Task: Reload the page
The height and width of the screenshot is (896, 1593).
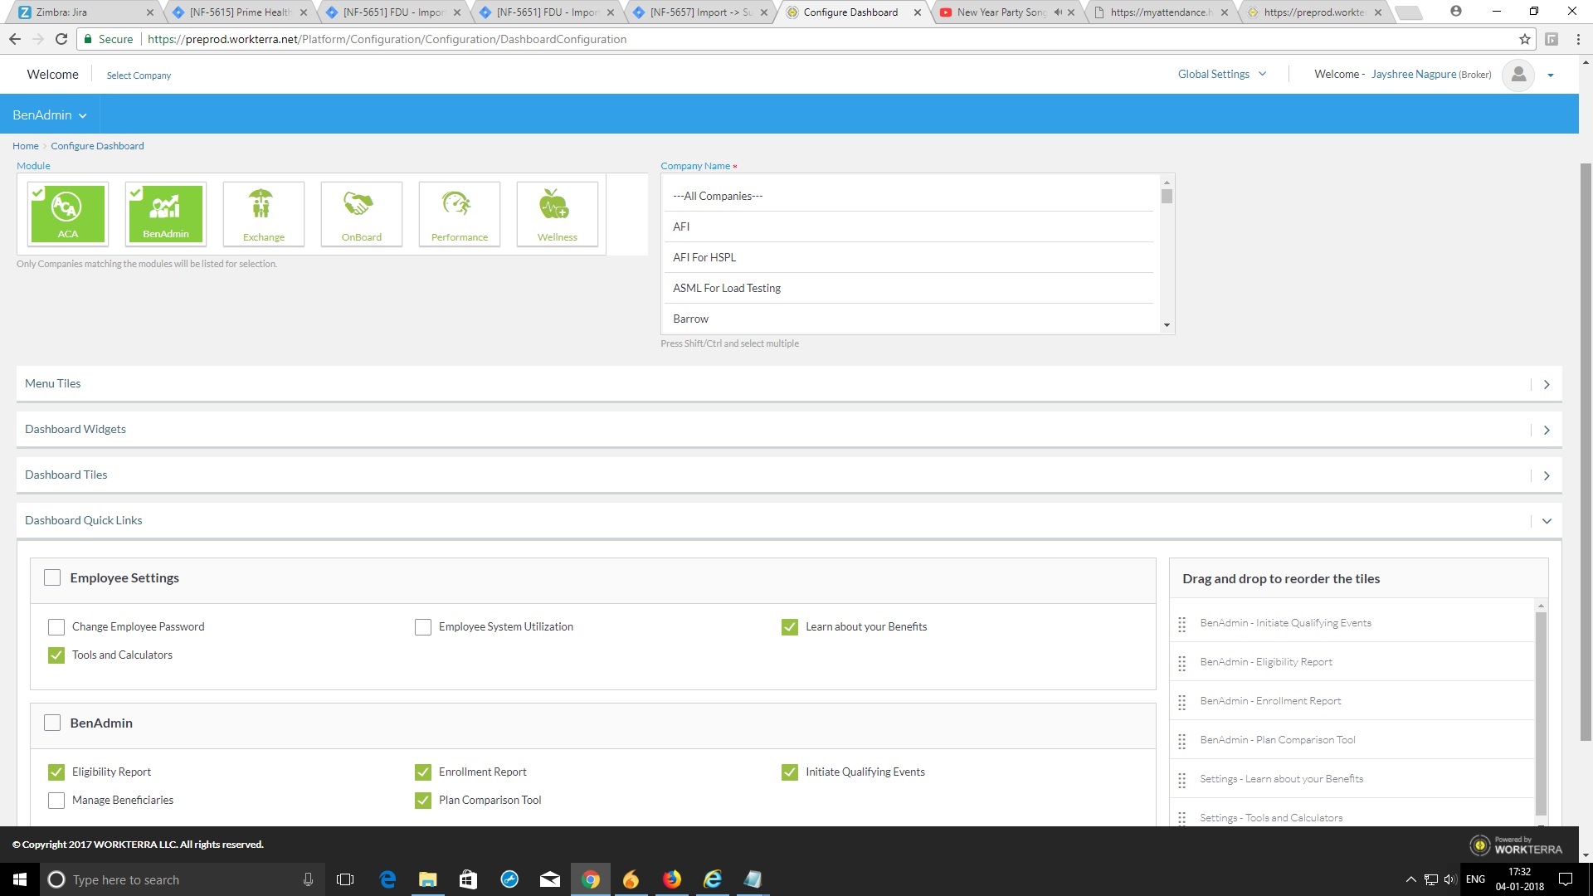Action: click(61, 39)
